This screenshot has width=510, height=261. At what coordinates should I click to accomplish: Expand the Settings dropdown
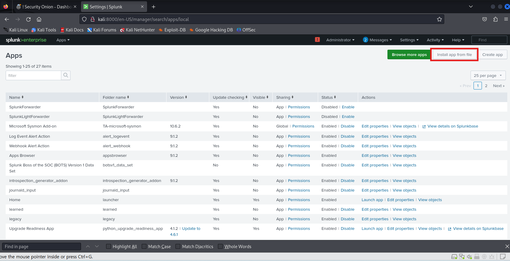point(409,40)
